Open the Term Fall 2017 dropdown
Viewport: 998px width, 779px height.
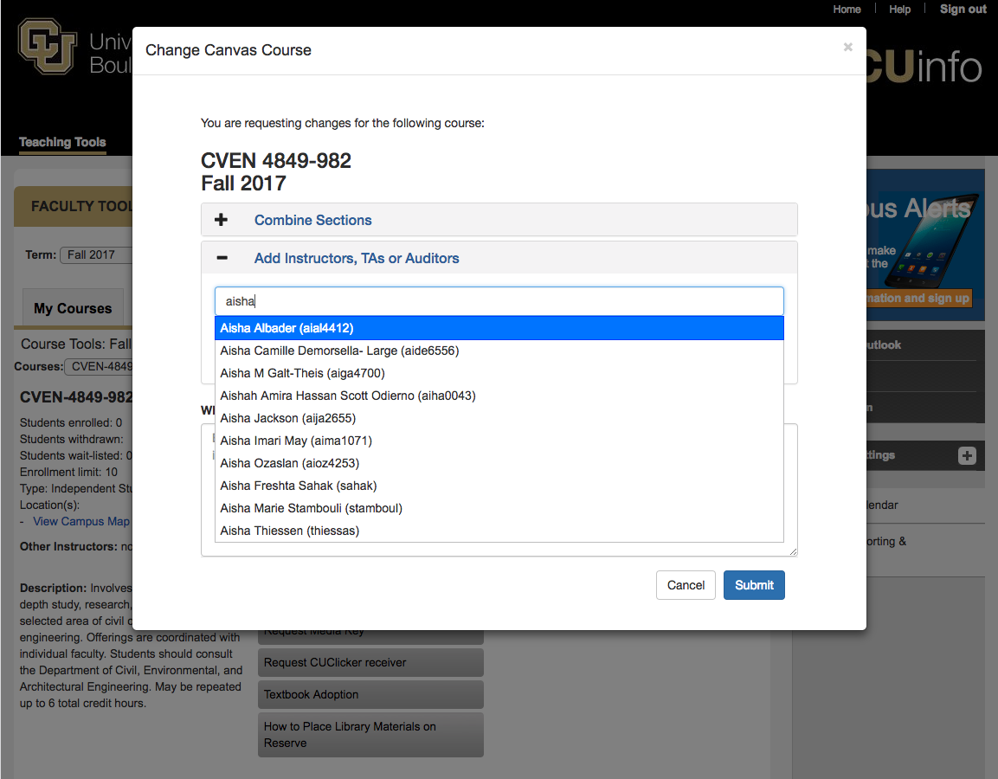coord(95,255)
